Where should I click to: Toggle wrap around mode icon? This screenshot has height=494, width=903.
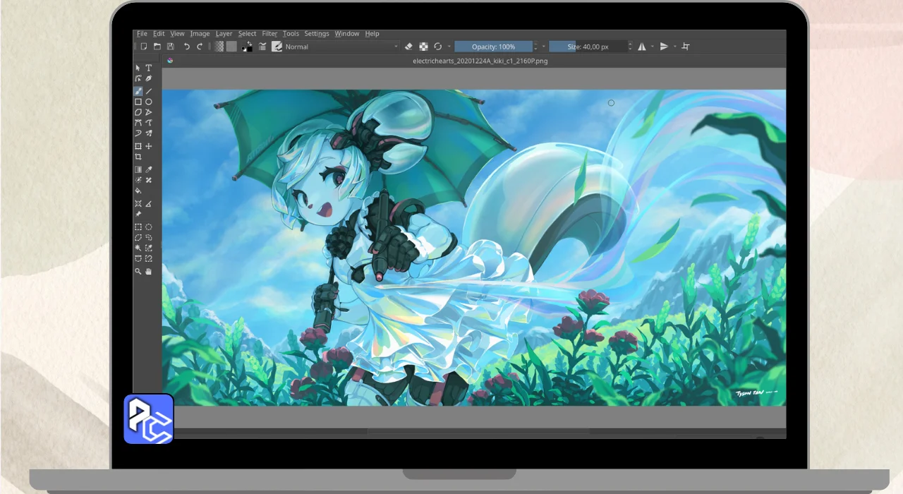[686, 47]
